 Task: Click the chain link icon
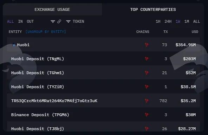click(x=59, y=21)
